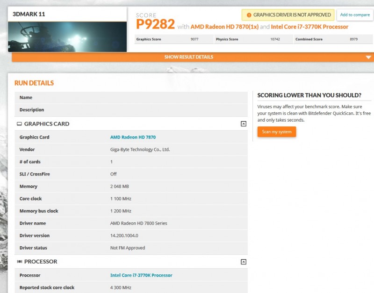Click the Run Details heading

(34, 83)
